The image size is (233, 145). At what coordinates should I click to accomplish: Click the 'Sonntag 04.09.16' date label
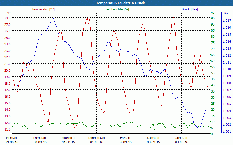(x=181, y=140)
